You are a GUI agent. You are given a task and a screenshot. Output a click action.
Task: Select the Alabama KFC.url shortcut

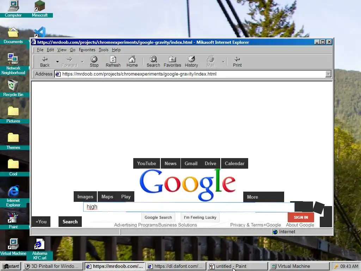pos(39,249)
